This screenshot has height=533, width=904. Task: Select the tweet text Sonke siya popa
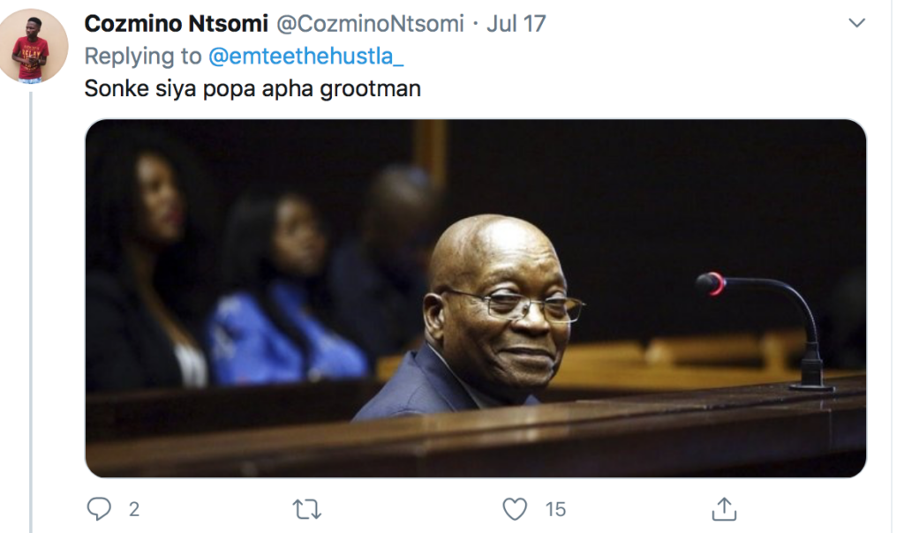[x=170, y=89]
